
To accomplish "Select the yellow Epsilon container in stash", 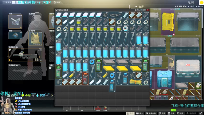I will [168, 22].
